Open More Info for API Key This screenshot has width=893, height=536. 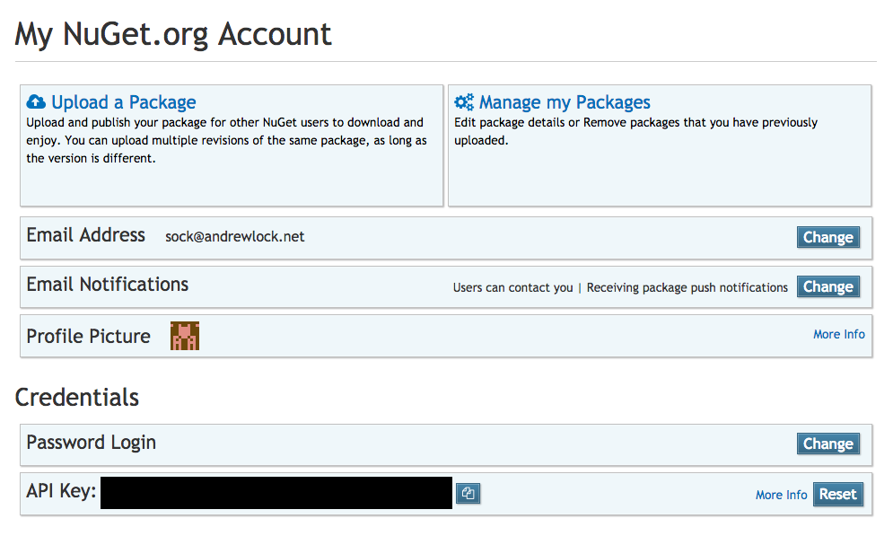point(782,495)
